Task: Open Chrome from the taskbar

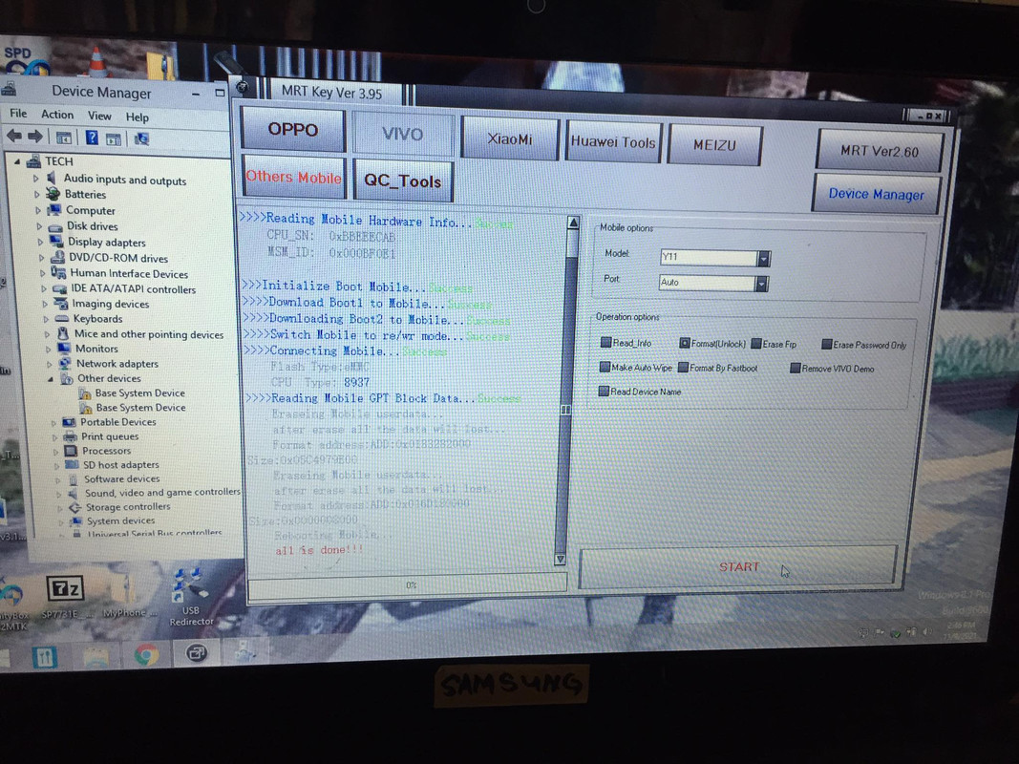Action: click(x=146, y=655)
